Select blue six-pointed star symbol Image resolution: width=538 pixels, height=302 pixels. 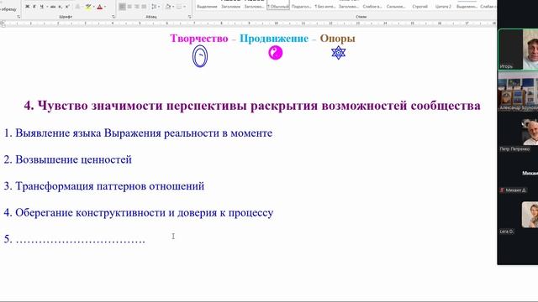coord(338,53)
